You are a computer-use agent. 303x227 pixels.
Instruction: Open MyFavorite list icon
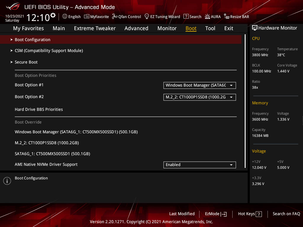[87, 17]
